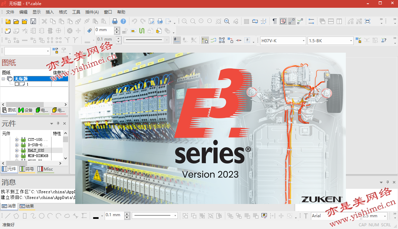Viewport: 398px width, 229px height.
Task: Open the H07V-K cable type dropdown
Action: (303, 41)
